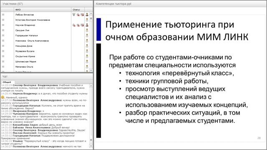Click the webcam status icon in Лебсак Вячеслав row

(78, 15)
